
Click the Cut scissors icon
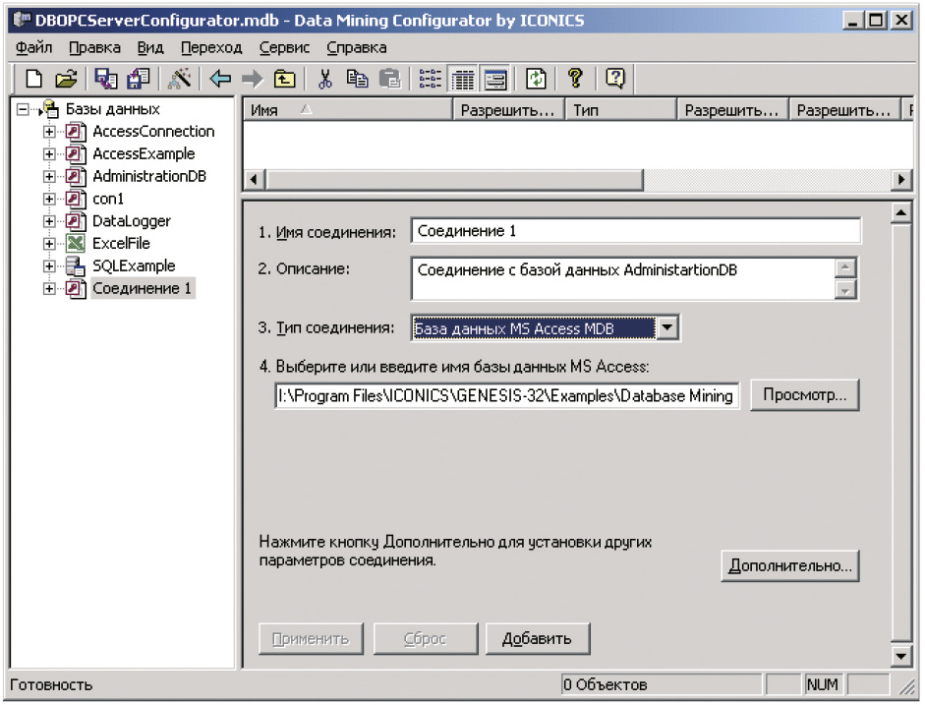[324, 79]
